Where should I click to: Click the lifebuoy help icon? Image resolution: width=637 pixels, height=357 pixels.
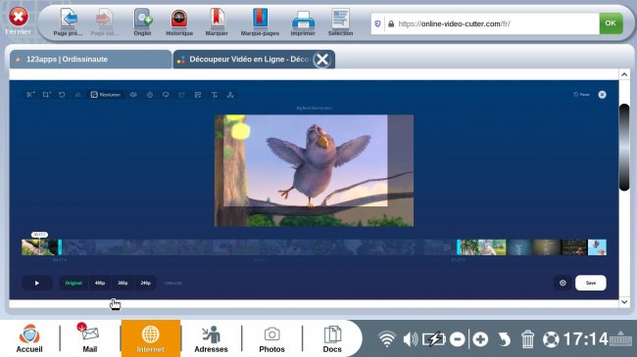coord(551,339)
